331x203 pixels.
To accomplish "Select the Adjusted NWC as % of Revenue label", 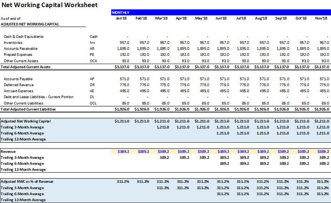I will [27, 181].
